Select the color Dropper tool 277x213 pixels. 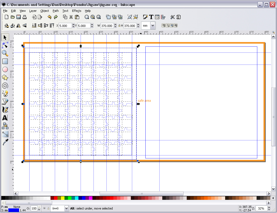click(x=5, y=142)
